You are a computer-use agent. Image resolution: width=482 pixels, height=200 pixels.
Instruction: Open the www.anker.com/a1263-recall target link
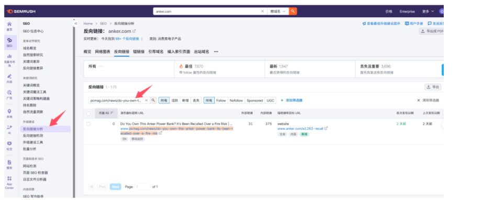300,128
